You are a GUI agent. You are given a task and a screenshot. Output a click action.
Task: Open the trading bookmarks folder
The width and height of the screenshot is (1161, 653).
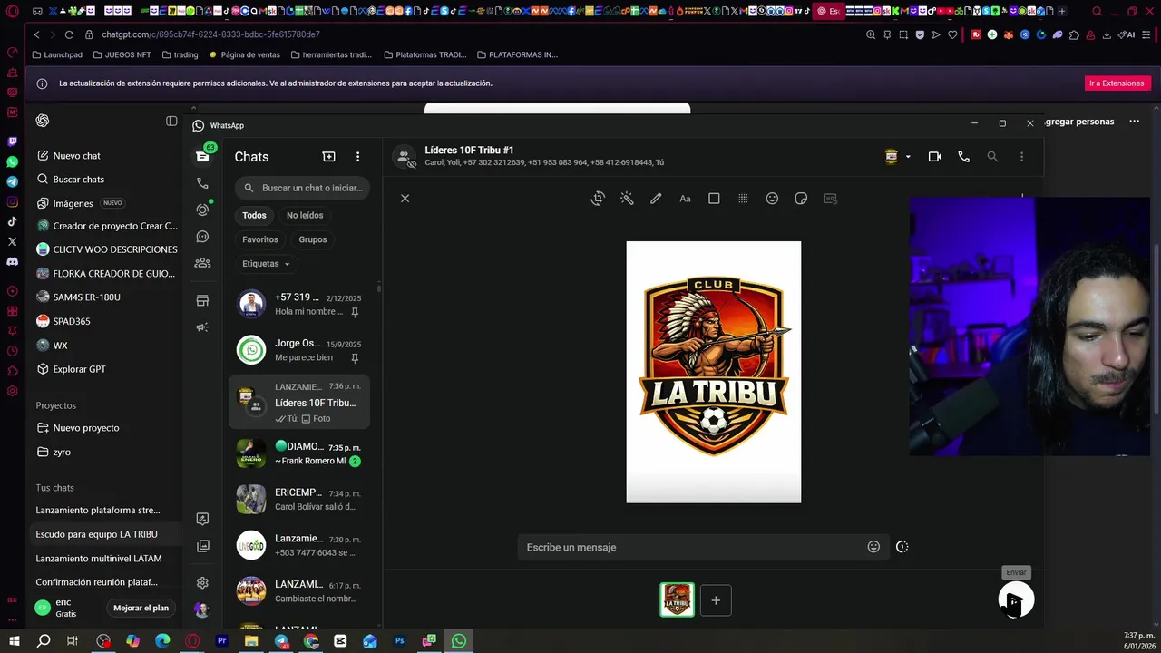180,54
